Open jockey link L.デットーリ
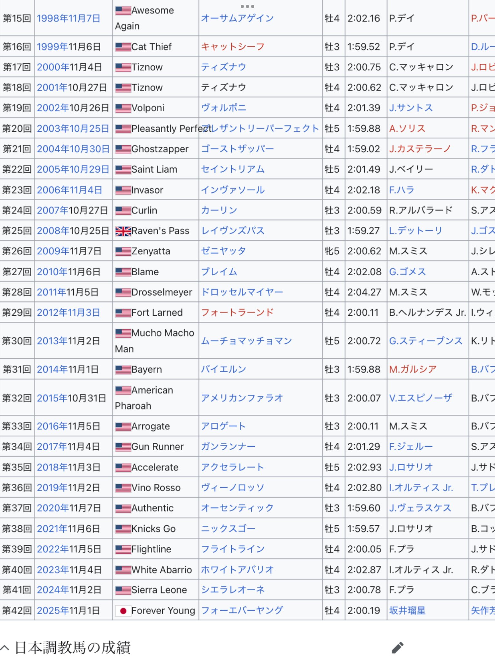The width and height of the screenshot is (495, 661). click(x=416, y=231)
